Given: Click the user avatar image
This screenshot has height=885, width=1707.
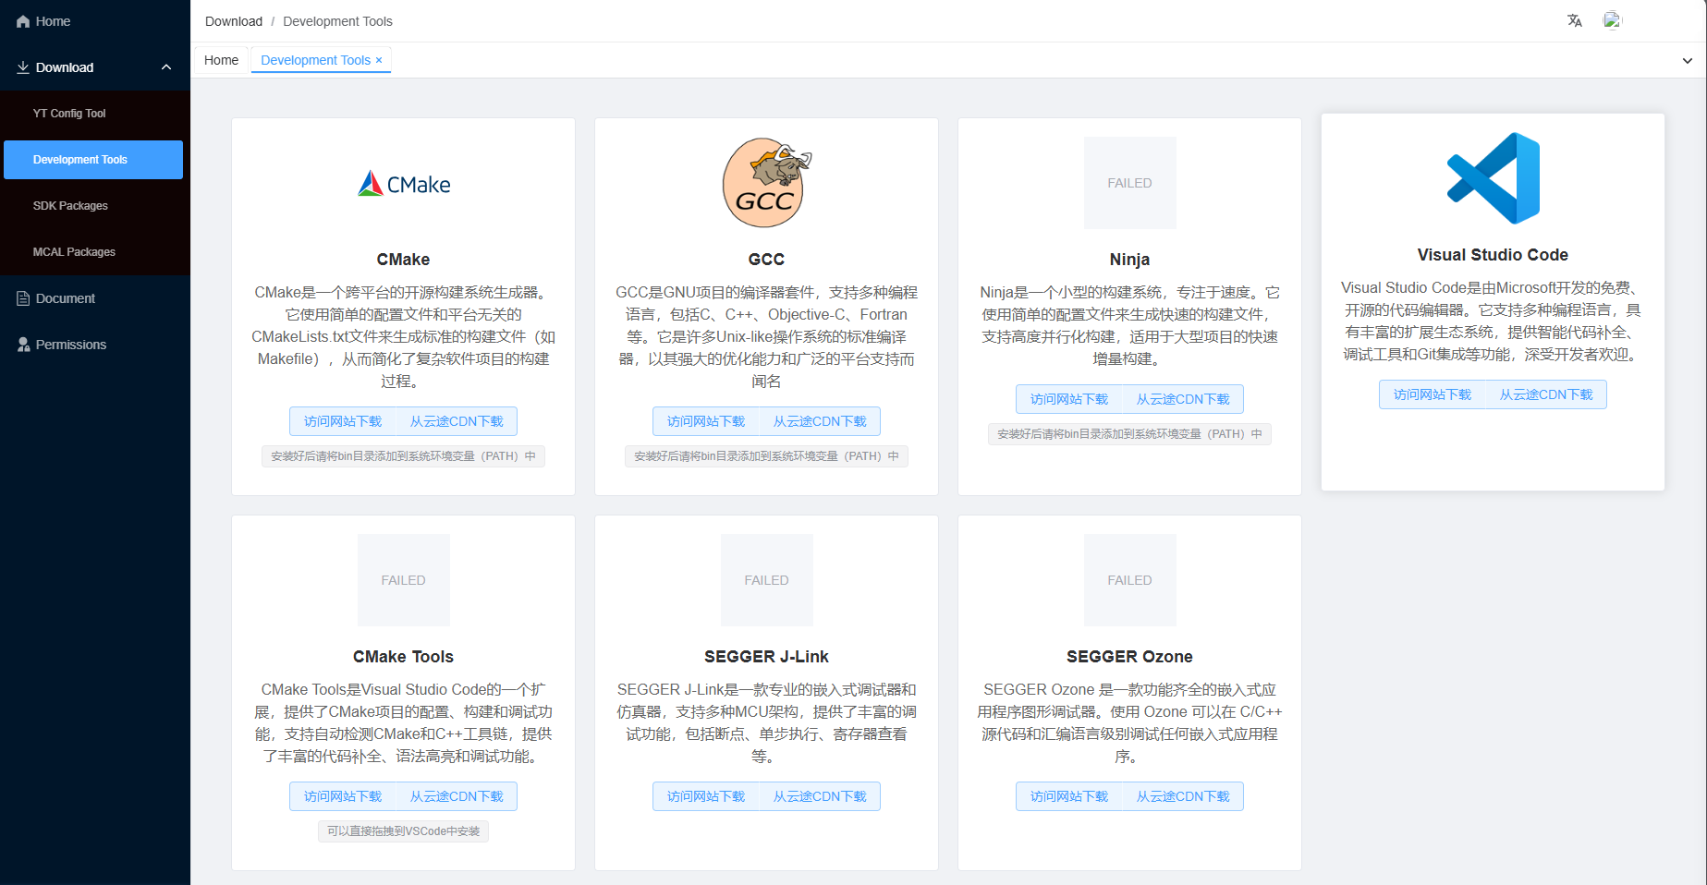Looking at the screenshot, I should point(1612,20).
